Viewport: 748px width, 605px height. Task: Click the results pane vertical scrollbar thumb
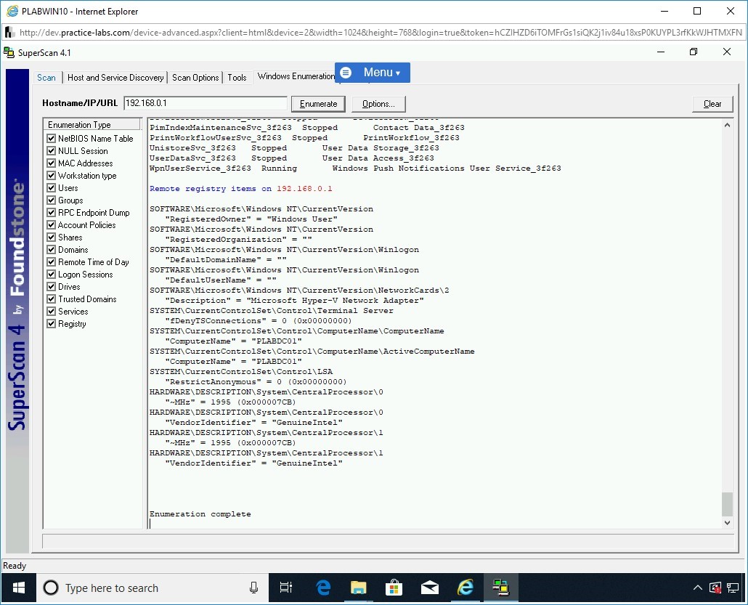(x=727, y=503)
